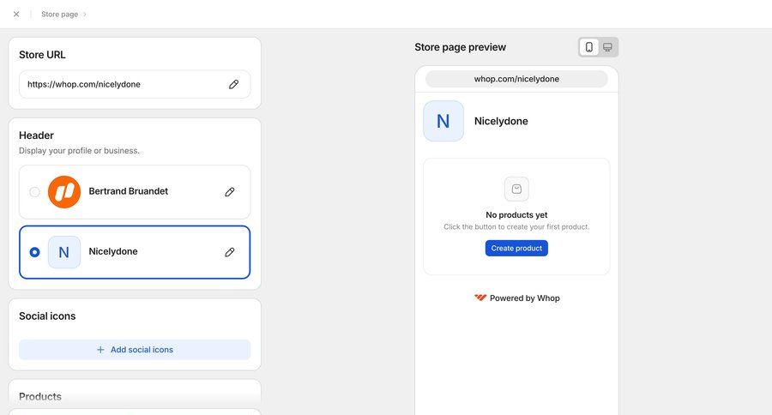This screenshot has width=772, height=415.
Task: Select Bertrand Bruandet profile radio button
Action: click(x=34, y=192)
